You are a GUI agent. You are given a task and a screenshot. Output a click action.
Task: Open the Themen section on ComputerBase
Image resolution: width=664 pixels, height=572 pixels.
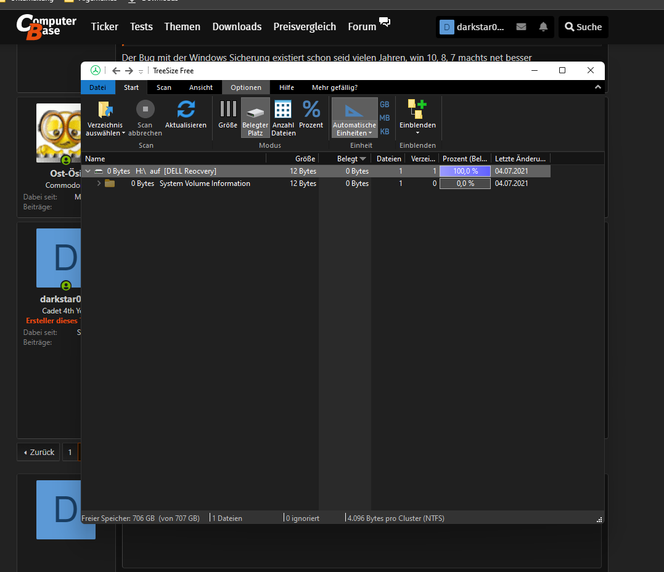(182, 26)
